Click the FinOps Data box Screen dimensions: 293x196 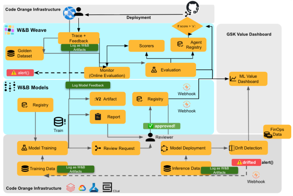click(x=277, y=132)
